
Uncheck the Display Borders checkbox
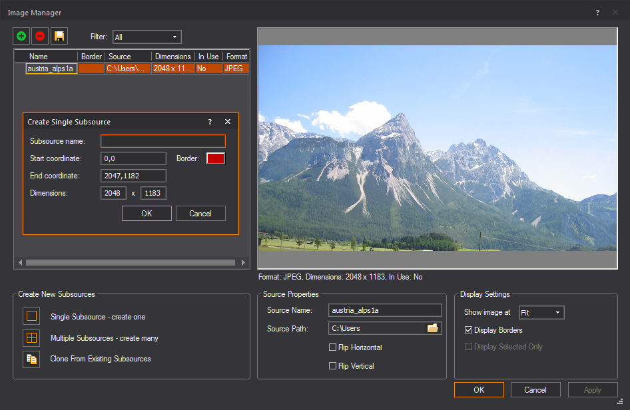[x=468, y=330]
